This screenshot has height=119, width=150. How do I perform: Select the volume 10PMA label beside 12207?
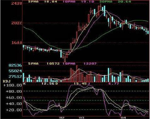[69, 63]
